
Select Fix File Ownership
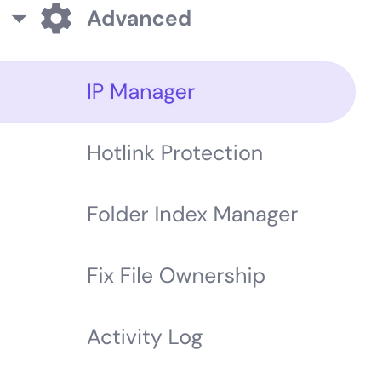[176, 276]
